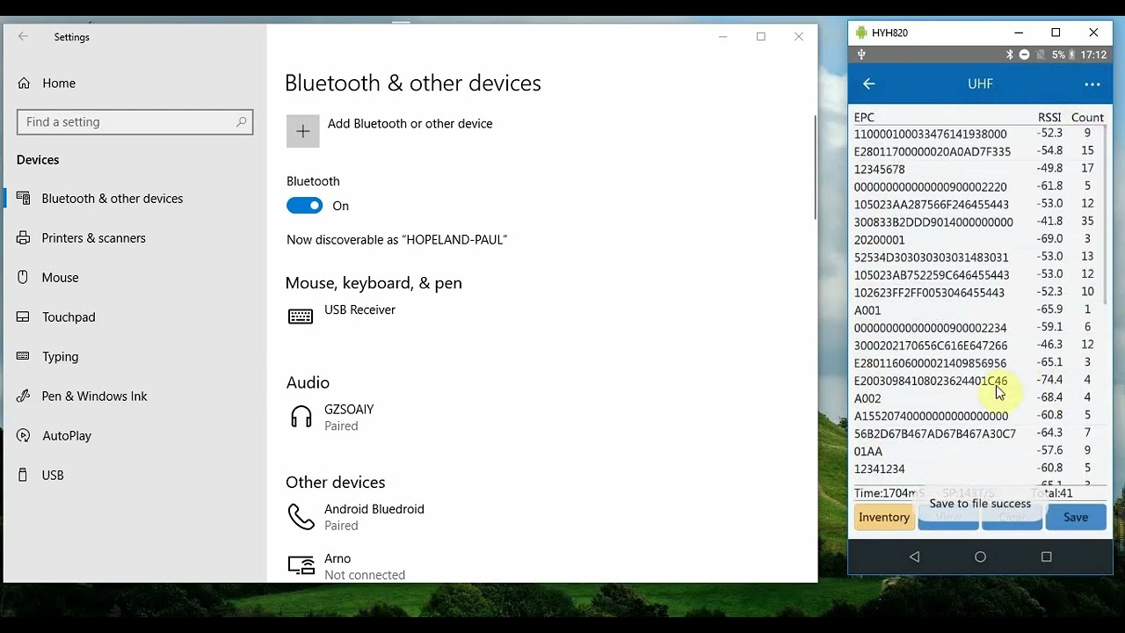Click the 17:12 clock in the phone status bar
Screen dimensions: 1125x633
click(x=1093, y=55)
